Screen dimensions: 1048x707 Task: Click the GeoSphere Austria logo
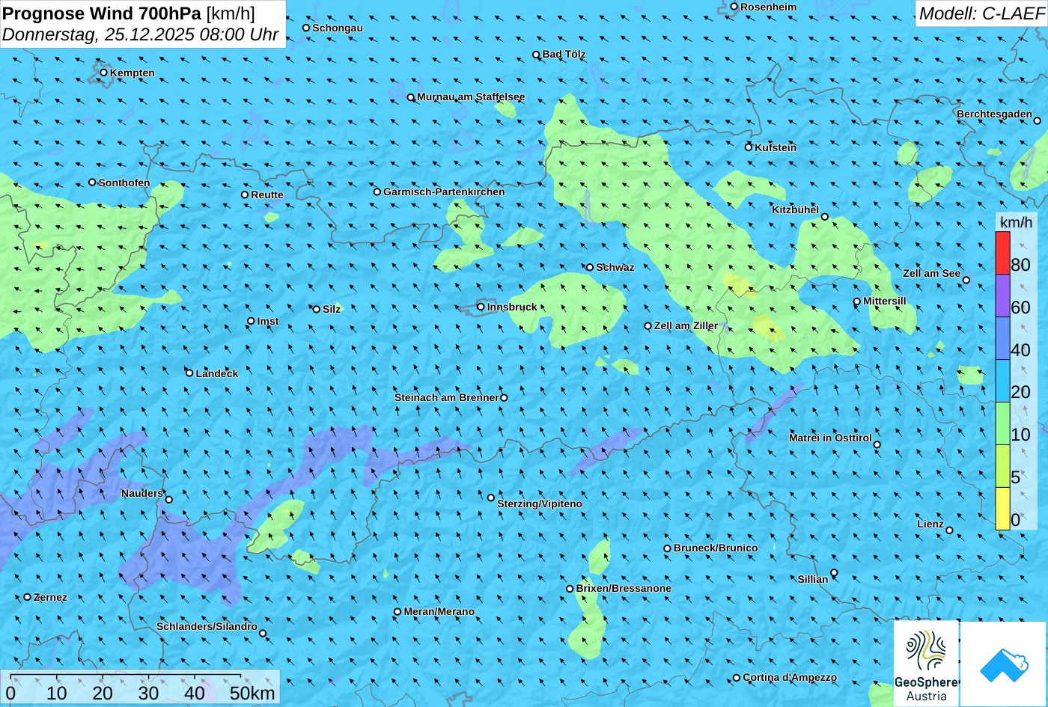pyautogui.click(x=926, y=664)
